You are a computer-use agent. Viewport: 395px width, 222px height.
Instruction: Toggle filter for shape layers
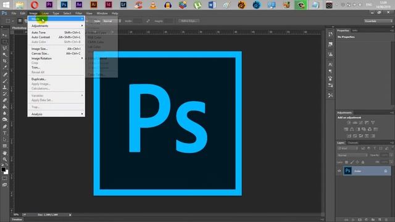click(x=381, y=149)
